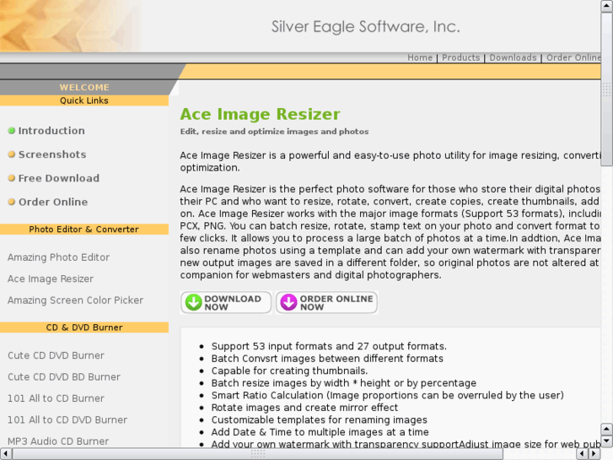Screen dimensions: 613x460
Task: Click the orange bullet next to Screenshots
Action: tap(12, 154)
